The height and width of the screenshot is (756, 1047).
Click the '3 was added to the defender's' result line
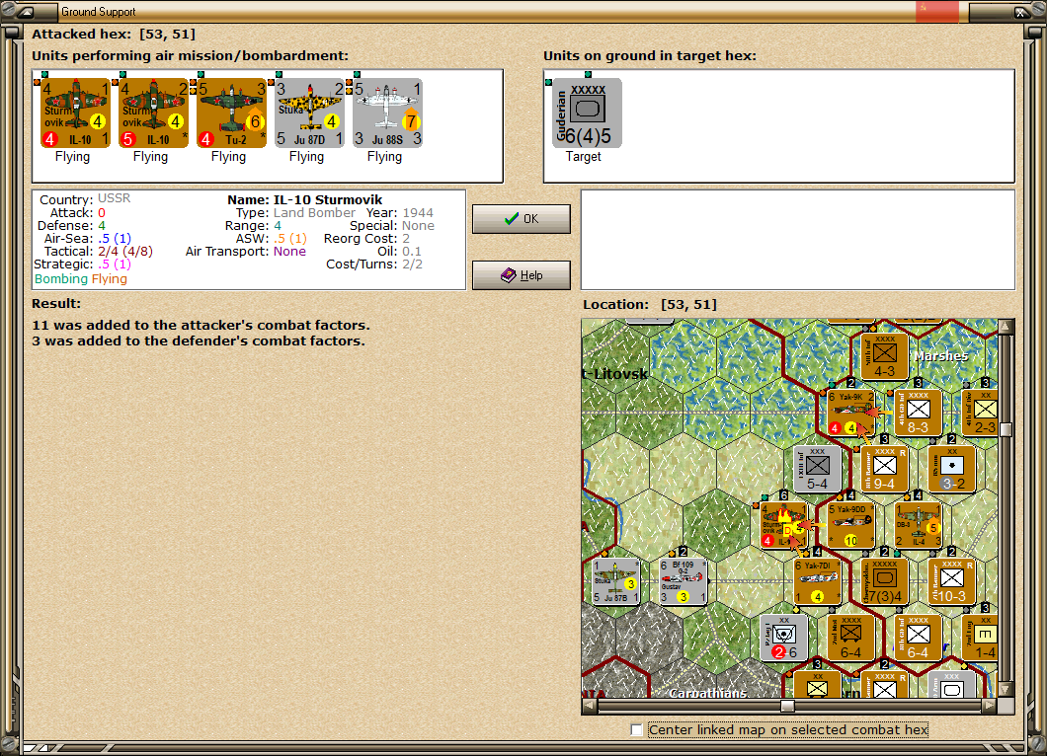[199, 340]
